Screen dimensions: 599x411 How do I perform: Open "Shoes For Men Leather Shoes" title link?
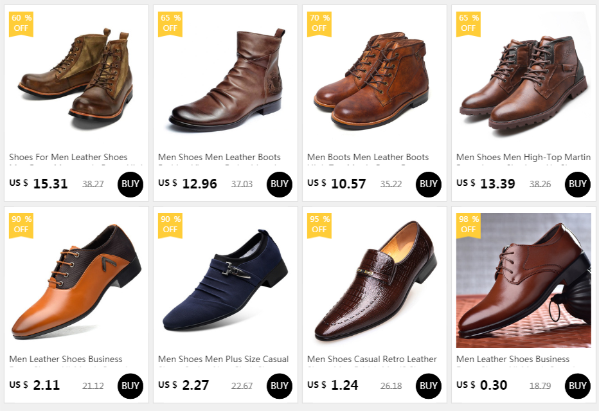tap(68, 157)
